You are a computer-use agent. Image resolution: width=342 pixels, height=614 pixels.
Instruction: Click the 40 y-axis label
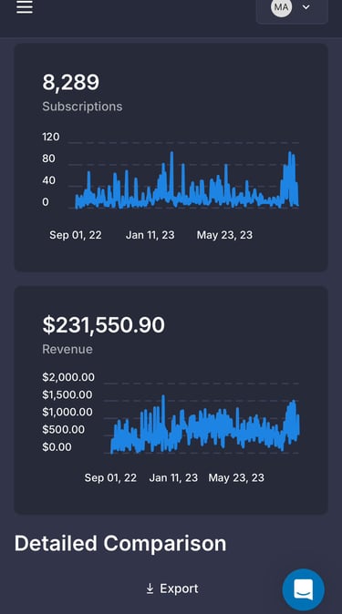(x=48, y=180)
